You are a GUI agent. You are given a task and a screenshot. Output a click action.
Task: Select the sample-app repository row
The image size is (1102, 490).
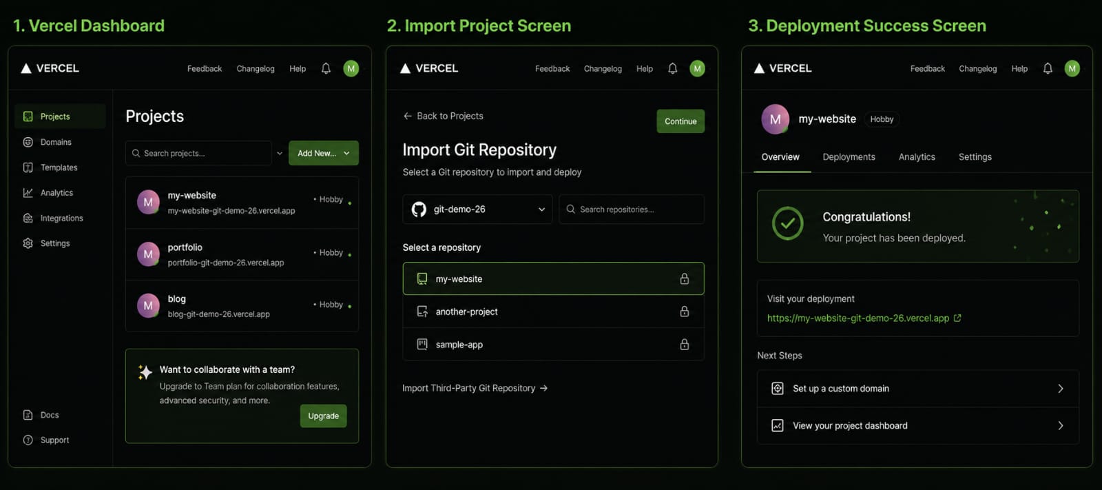(554, 344)
